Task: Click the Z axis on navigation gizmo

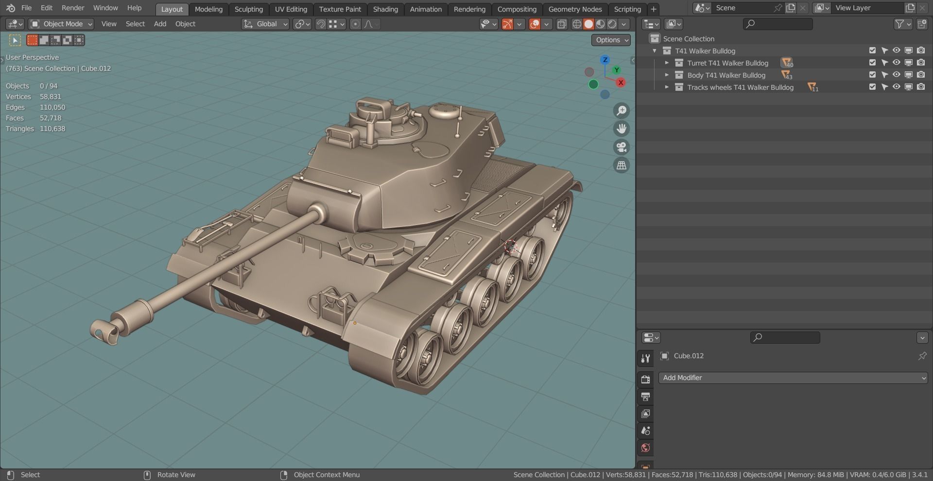Action: pyautogui.click(x=605, y=60)
